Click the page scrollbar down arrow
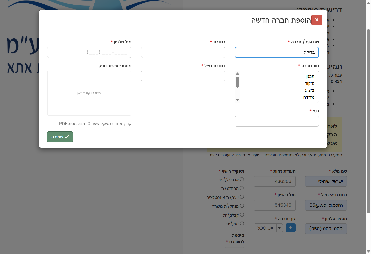 tap(368, 252)
